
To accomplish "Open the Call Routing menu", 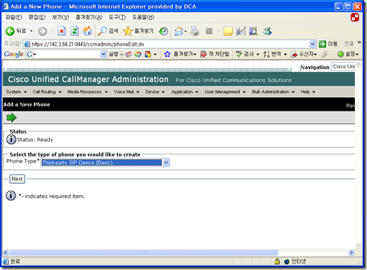I will [47, 92].
